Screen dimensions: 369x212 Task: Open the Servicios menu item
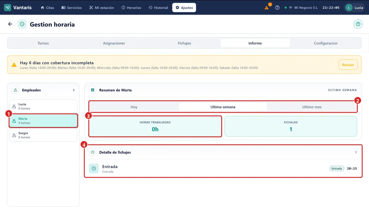click(x=72, y=8)
